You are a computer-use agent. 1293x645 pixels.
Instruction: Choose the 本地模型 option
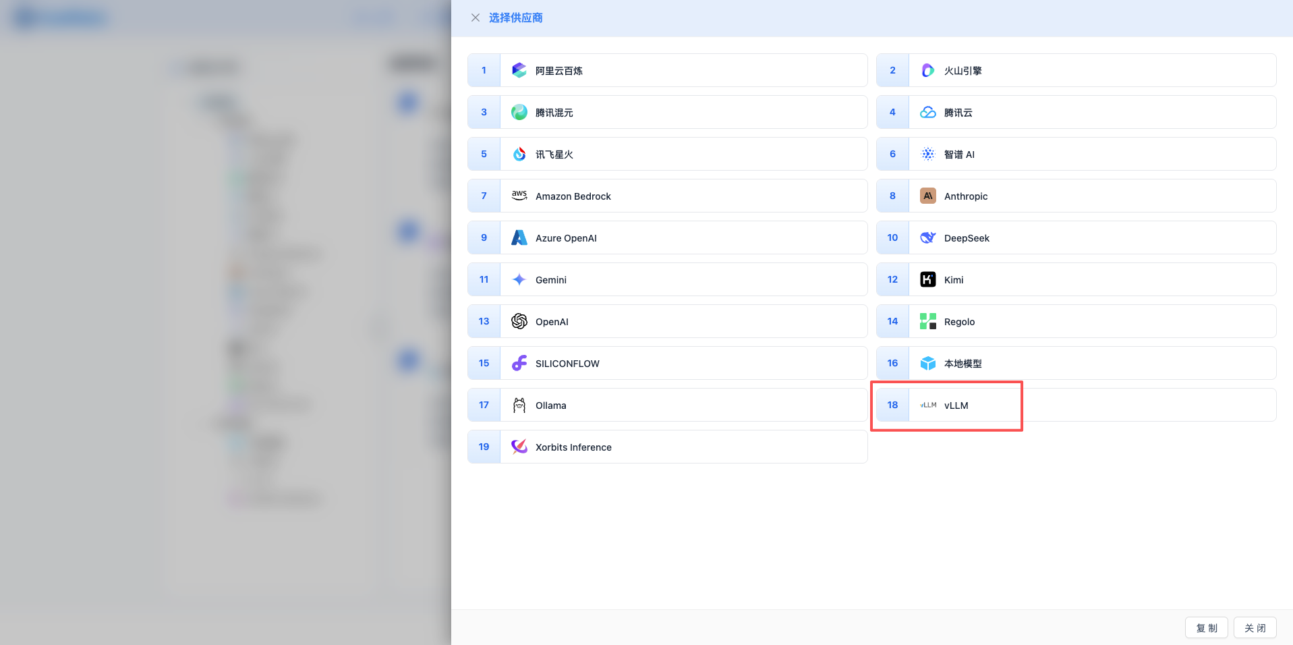point(1075,363)
